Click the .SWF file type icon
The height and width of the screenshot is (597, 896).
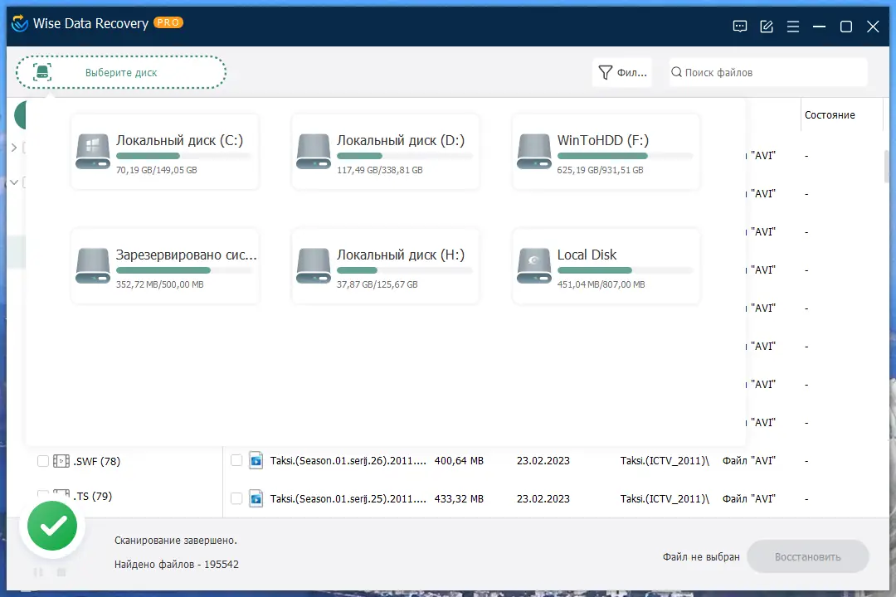click(x=61, y=461)
